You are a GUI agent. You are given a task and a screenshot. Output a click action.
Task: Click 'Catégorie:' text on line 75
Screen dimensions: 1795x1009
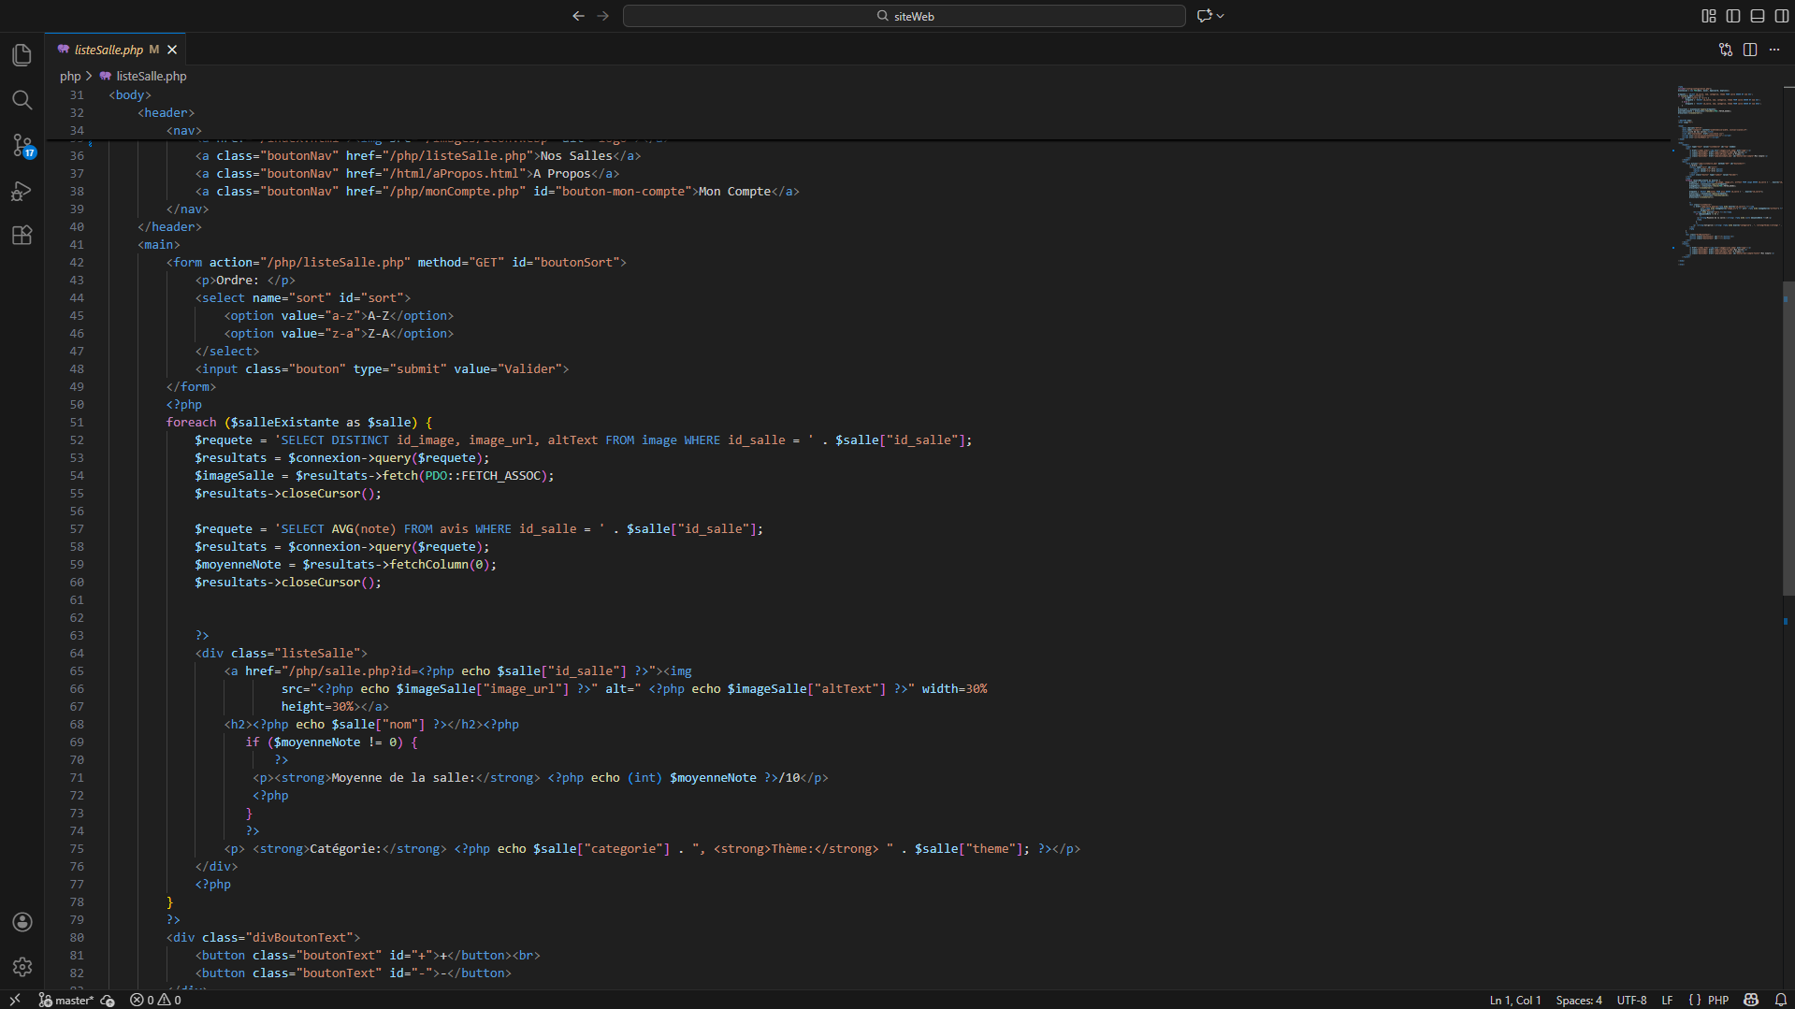coord(346,849)
